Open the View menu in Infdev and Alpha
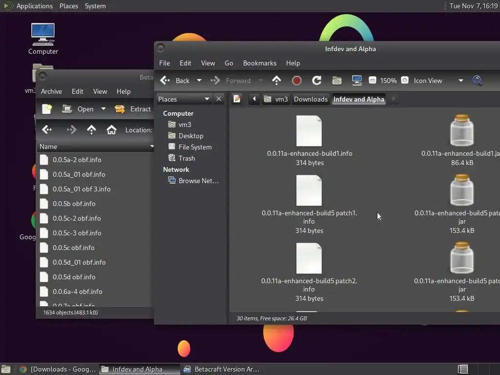Viewport: 500px width, 375px height. coord(208,63)
